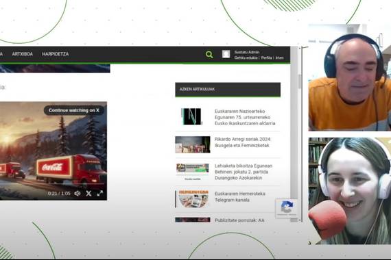
Task: Click the page vertical scrollbar thumb
Action: (299, 81)
